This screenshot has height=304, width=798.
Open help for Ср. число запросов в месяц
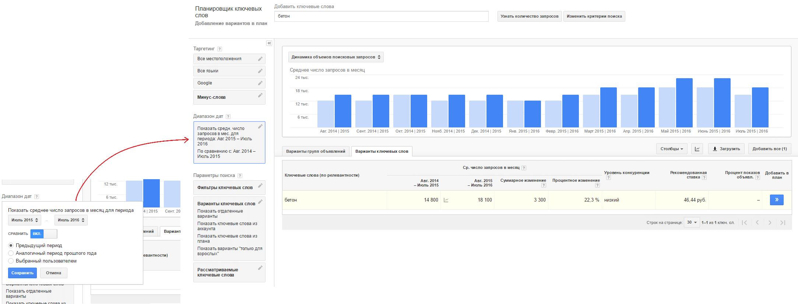coord(524,168)
